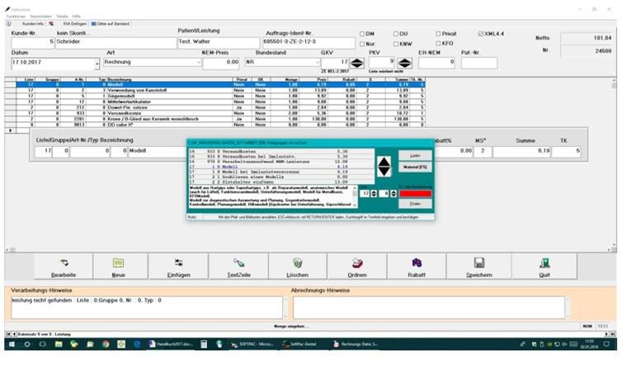Click the Ordnen sort button
621x385 pixels.
click(357, 267)
